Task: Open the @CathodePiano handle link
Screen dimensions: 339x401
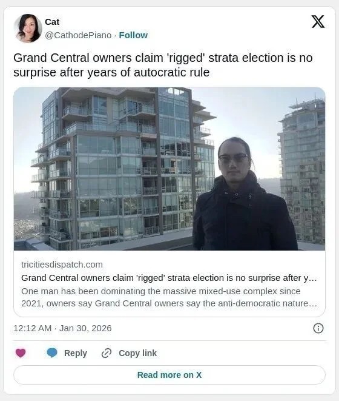Action: pos(78,35)
